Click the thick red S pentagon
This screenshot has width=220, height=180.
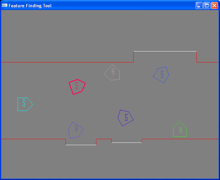[x=77, y=87]
